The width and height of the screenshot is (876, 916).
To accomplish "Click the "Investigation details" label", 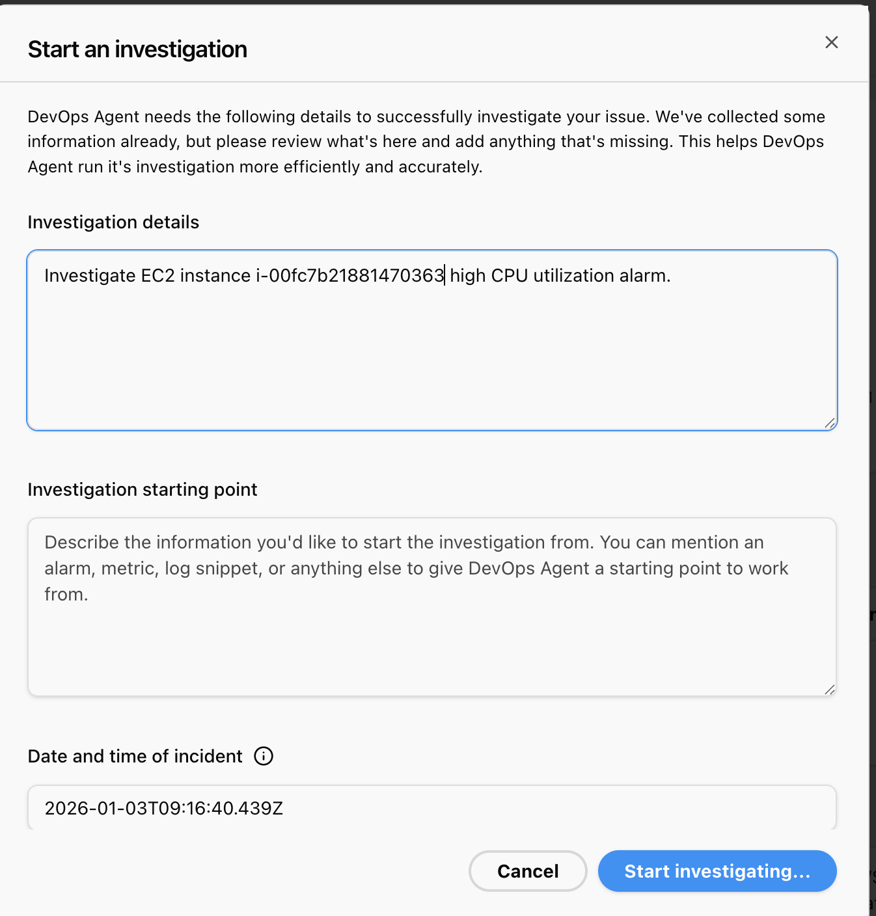I will coord(113,222).
